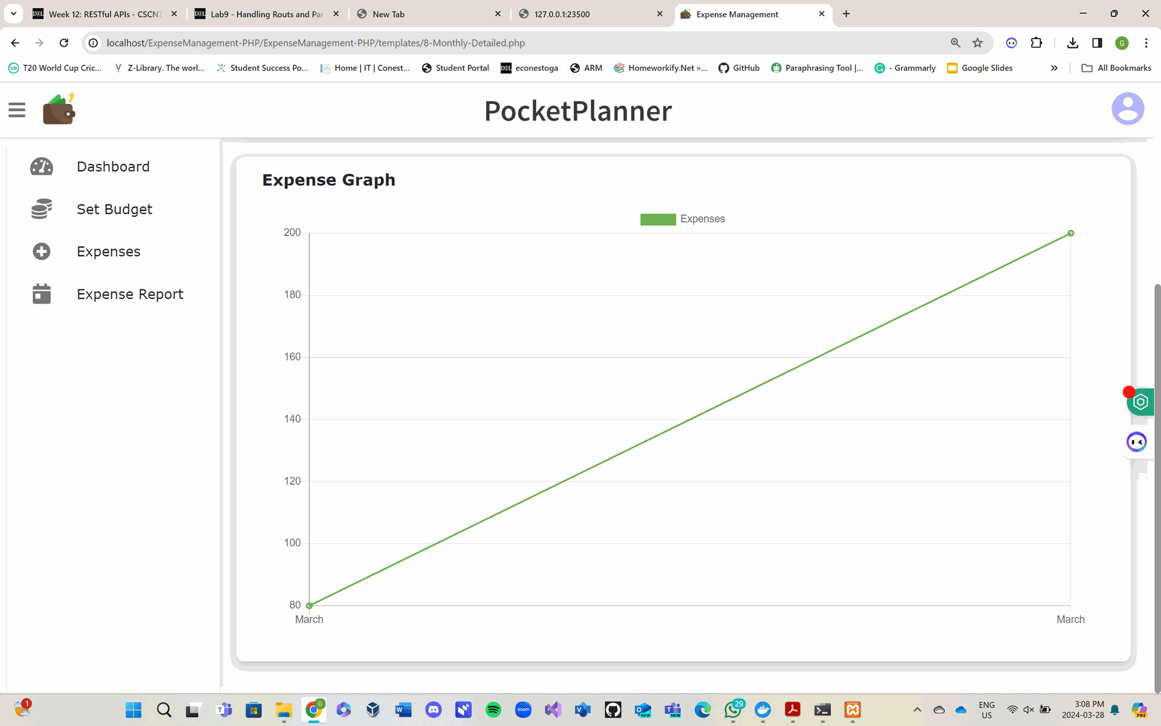Show more bookmarks chevron
Image resolution: width=1161 pixels, height=726 pixels.
pyautogui.click(x=1054, y=68)
